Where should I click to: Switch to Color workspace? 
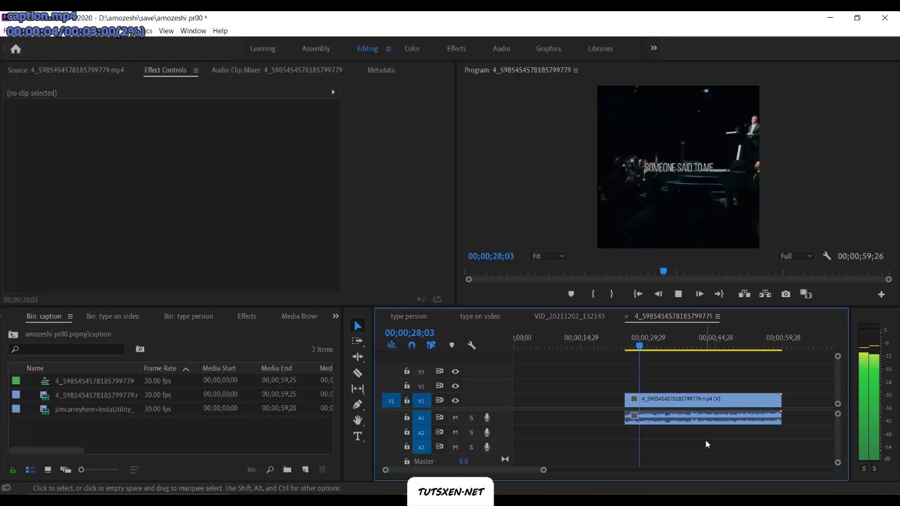(412, 49)
